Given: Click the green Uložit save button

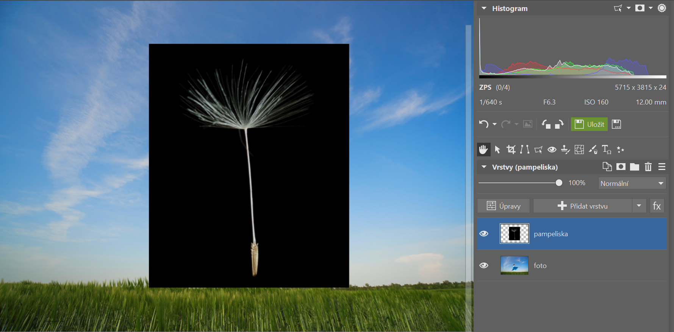Looking at the screenshot, I should (x=589, y=124).
